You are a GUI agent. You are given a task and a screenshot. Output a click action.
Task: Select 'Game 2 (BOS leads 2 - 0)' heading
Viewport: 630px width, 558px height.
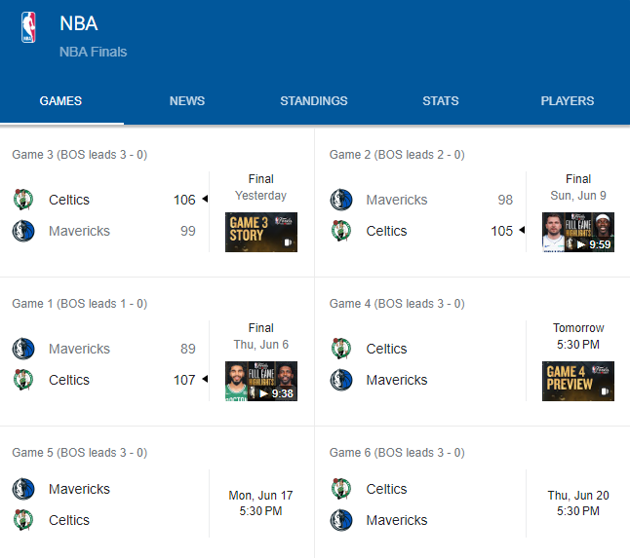pyautogui.click(x=397, y=155)
